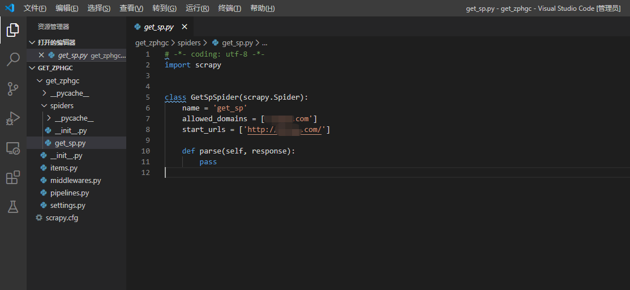Click Python icon beside pipelines.py
This screenshot has width=630, height=290.
44,193
